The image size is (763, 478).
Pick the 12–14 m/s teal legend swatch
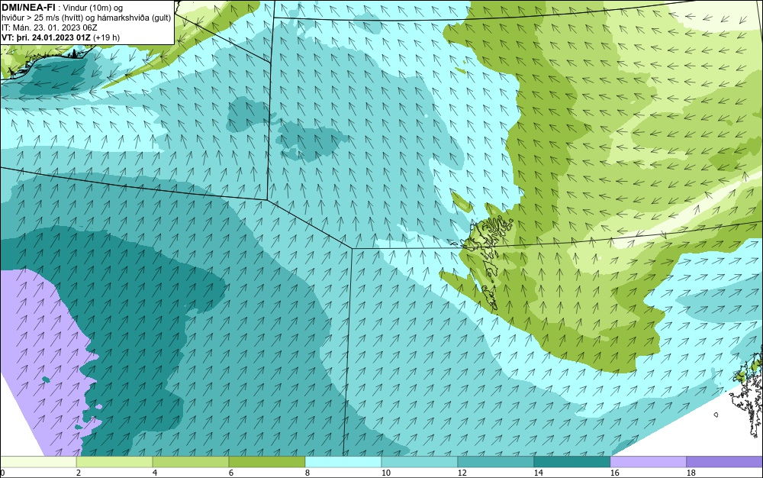pyautogui.click(x=496, y=462)
